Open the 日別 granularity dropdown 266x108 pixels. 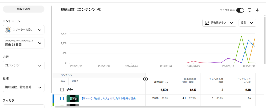click(247, 23)
